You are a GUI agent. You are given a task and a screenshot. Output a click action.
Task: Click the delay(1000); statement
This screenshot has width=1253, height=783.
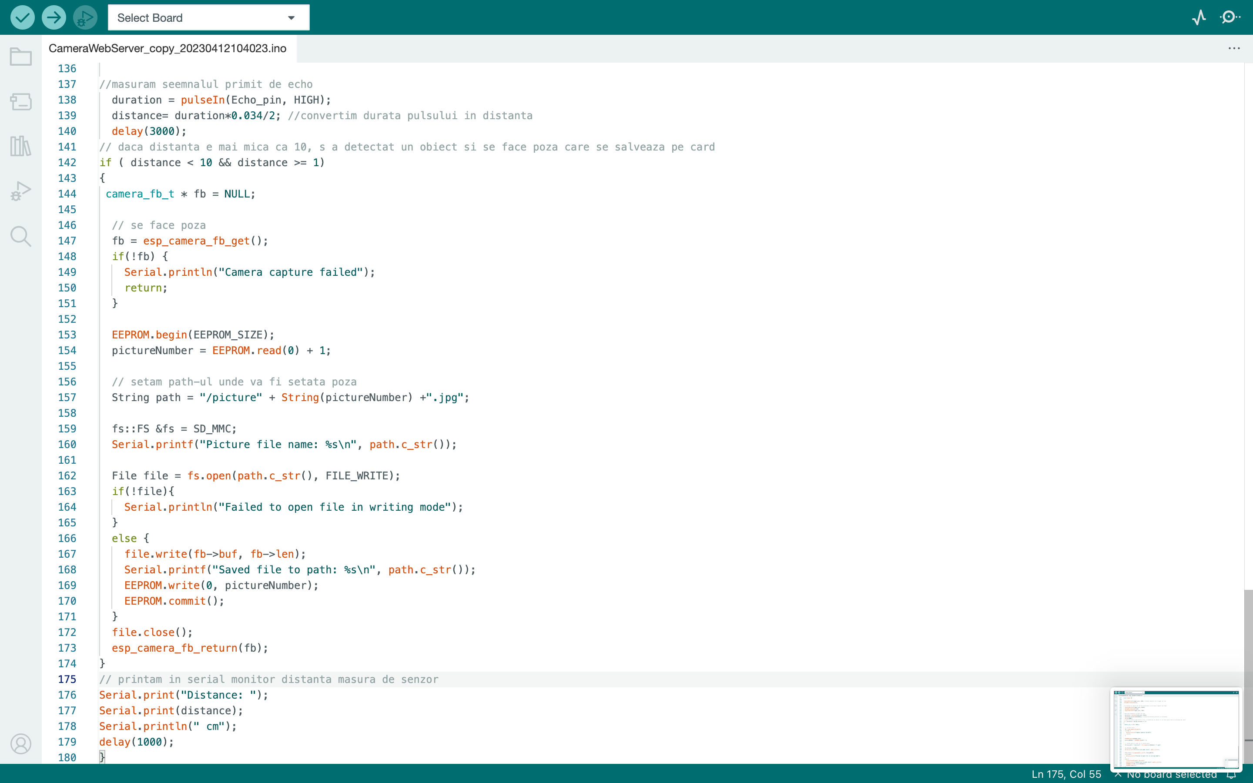click(x=137, y=742)
